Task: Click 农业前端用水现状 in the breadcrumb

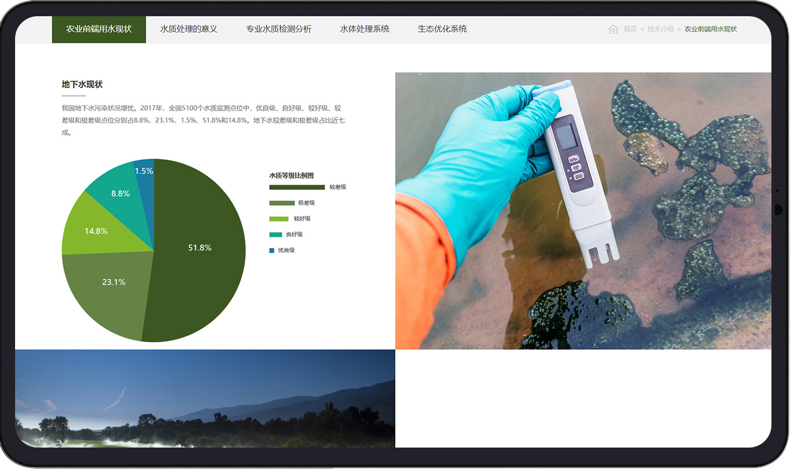Action: point(711,29)
